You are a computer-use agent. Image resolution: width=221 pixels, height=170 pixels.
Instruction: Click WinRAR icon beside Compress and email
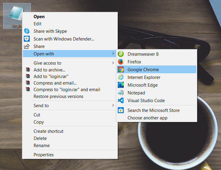point(28,83)
